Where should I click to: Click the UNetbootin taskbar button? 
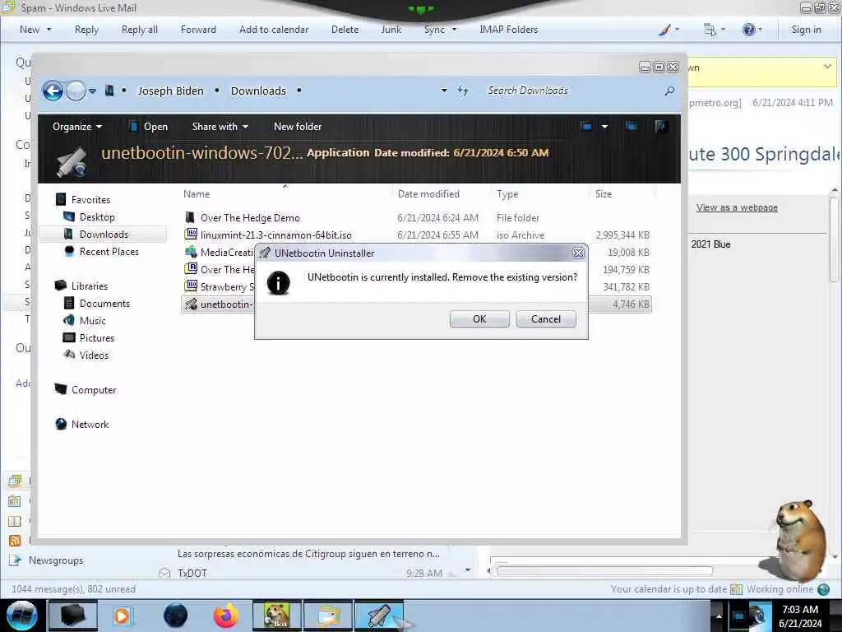(x=379, y=616)
